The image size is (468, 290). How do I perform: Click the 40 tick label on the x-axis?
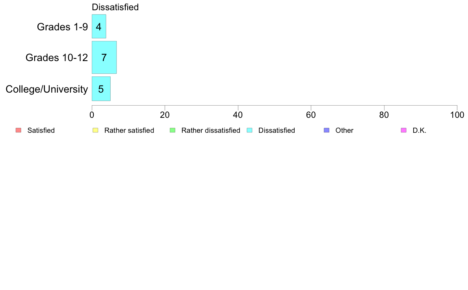[x=238, y=115]
